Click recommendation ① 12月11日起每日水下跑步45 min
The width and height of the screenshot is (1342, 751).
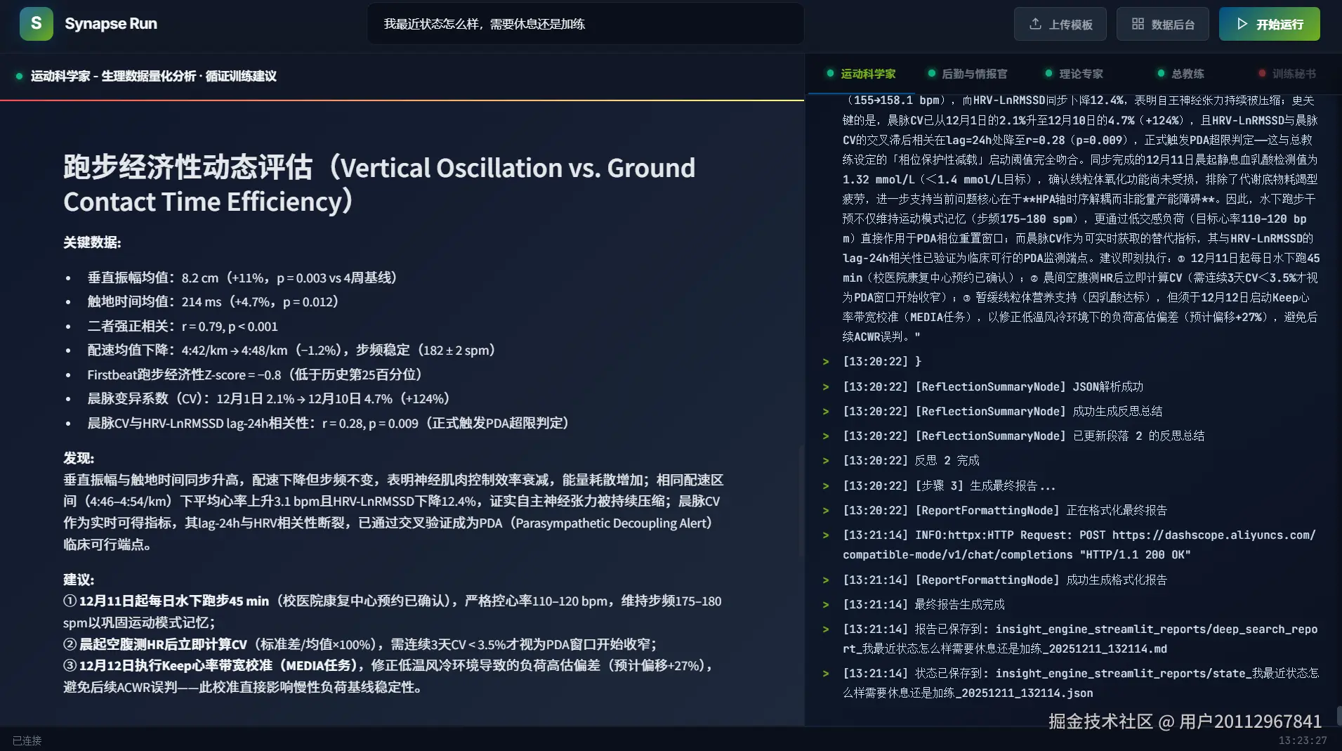click(x=393, y=611)
